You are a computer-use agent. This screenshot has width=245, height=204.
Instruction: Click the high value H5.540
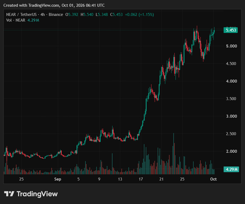pos(87,14)
